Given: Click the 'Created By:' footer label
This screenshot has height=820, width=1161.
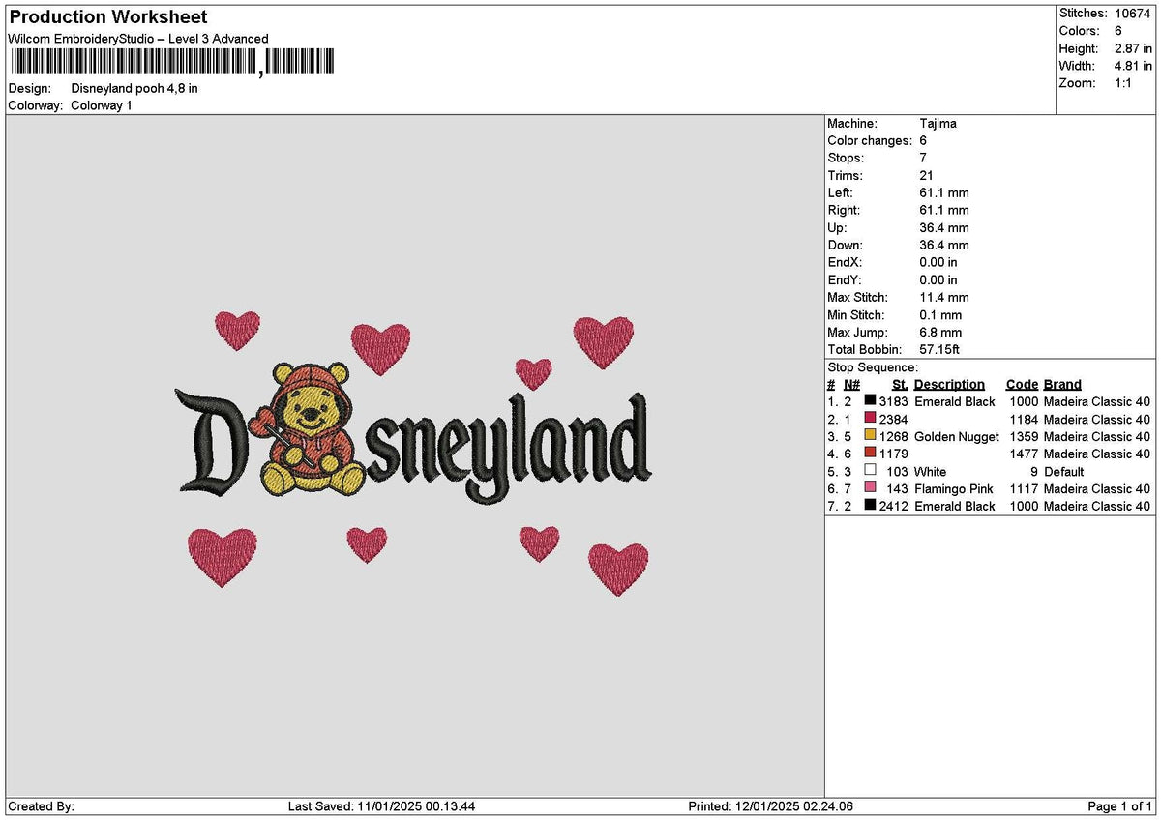Looking at the screenshot, I should point(41,806).
